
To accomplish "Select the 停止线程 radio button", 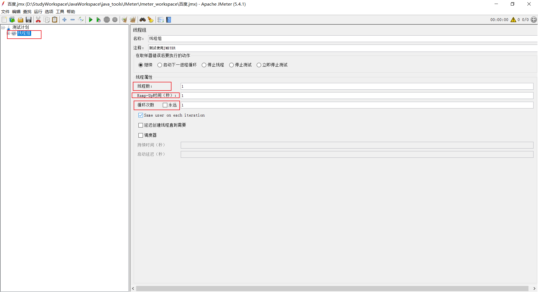I will click(x=204, y=65).
